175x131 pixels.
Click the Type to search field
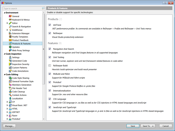[x=22, y=8]
